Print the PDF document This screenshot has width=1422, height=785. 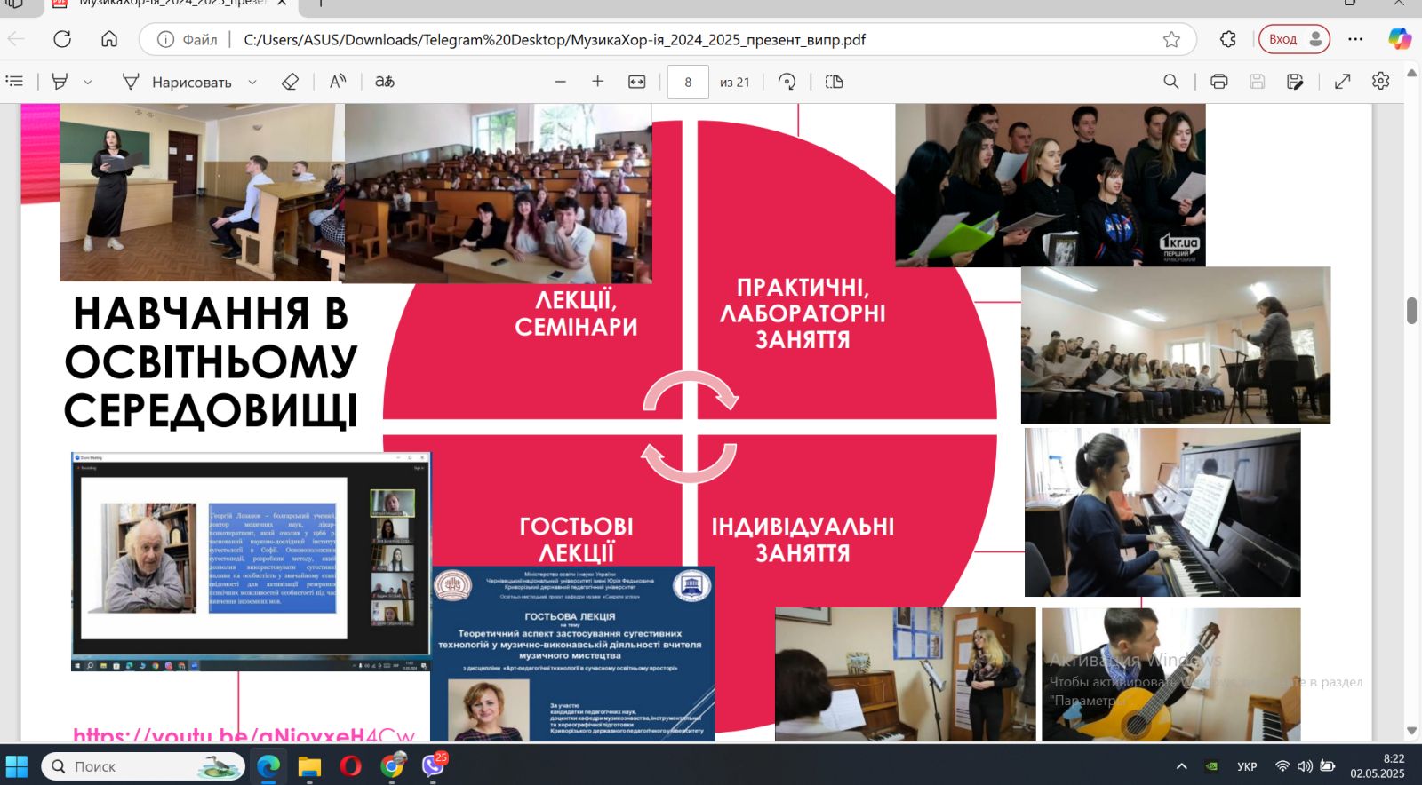[x=1219, y=82]
